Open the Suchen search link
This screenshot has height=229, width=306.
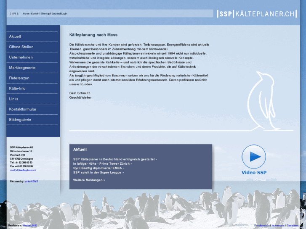pos(56,13)
